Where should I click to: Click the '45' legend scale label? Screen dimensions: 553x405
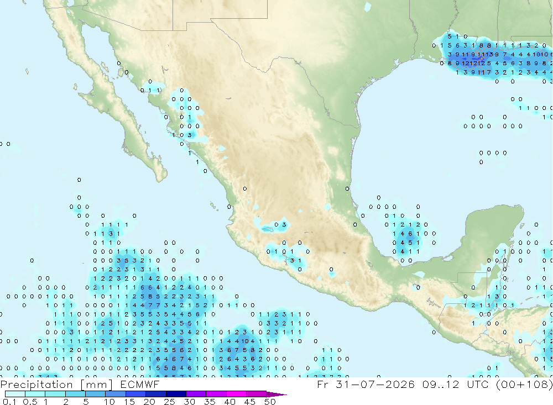pos(250,402)
